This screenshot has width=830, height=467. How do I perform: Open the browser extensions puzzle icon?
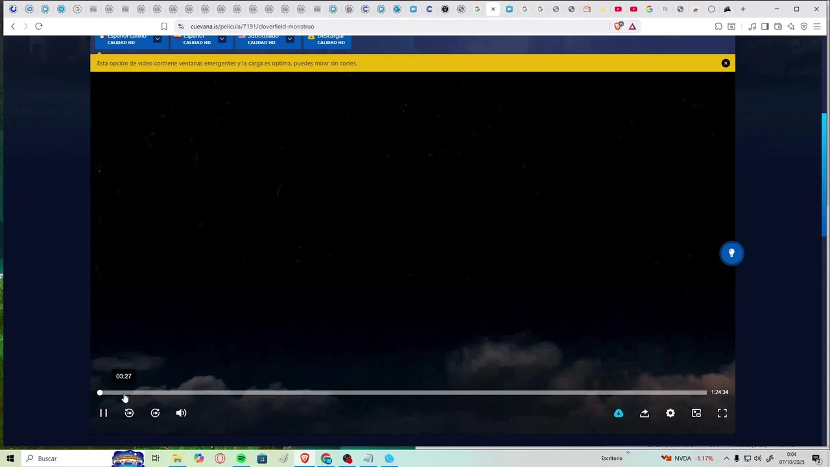[x=718, y=27]
